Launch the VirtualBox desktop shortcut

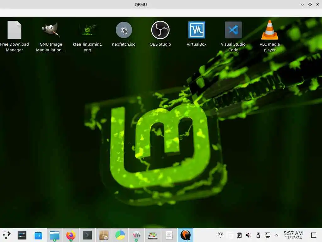pyautogui.click(x=197, y=34)
